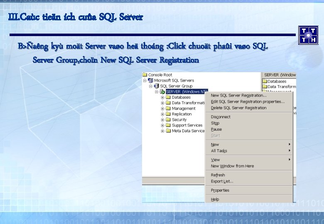Click the Microsoft SQL Servers icon
The height and width of the screenshot is (224, 324).
[151, 80]
